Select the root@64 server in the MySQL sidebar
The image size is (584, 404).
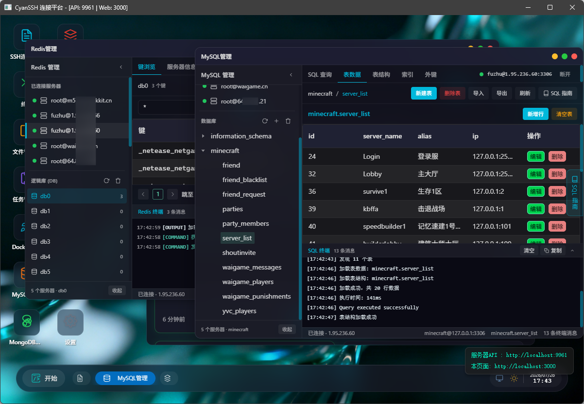tap(248, 101)
